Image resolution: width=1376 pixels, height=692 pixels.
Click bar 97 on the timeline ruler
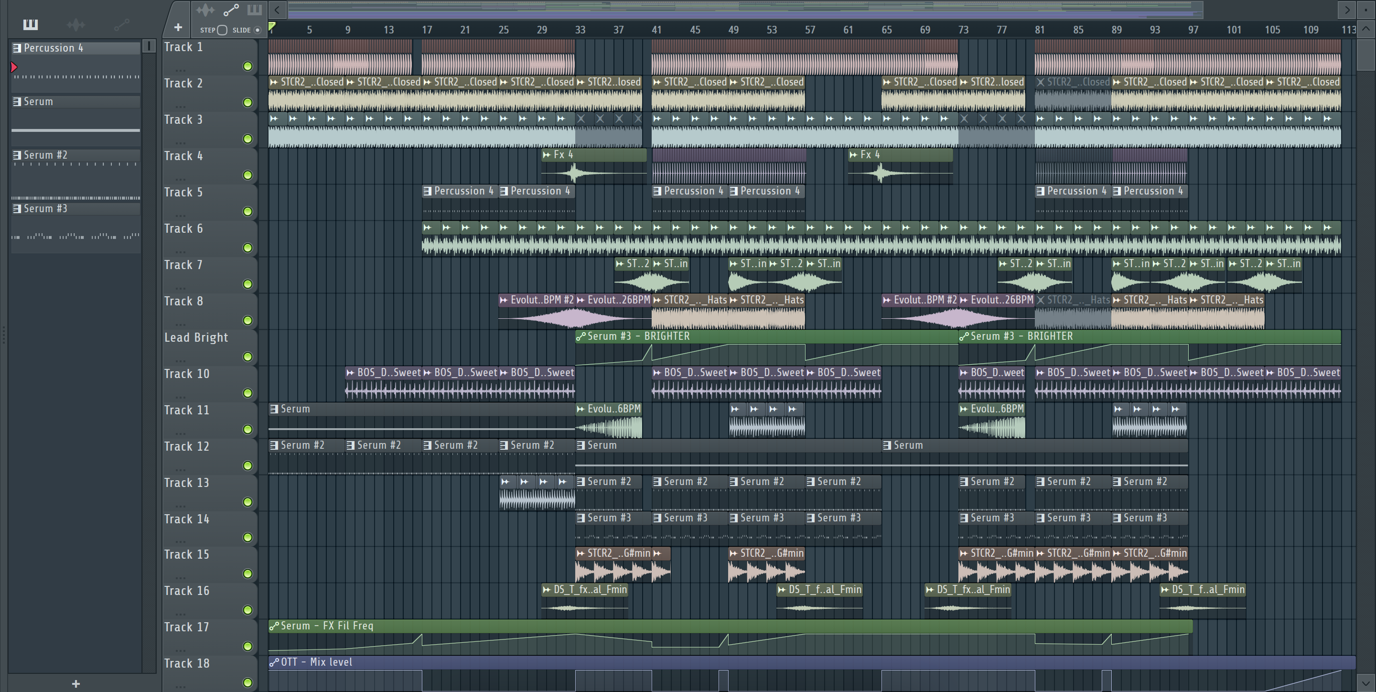click(x=1193, y=30)
